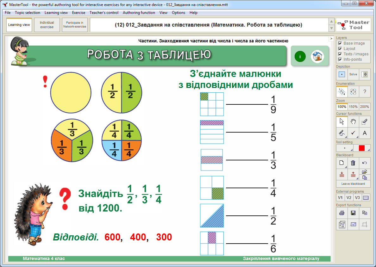Select sequential 1234 enumeration mode
Viewport: 376px width, 267px height.
[342, 91]
